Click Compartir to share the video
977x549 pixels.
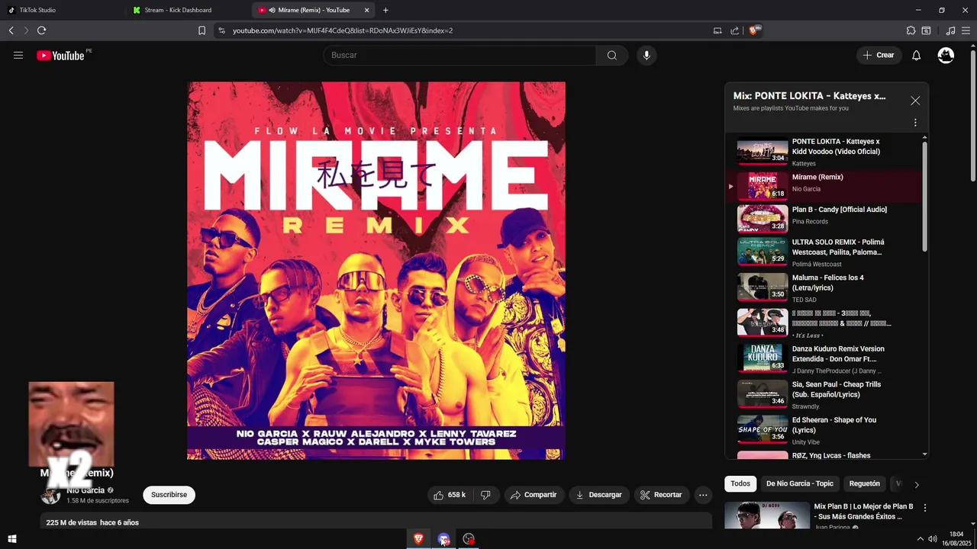pyautogui.click(x=534, y=495)
